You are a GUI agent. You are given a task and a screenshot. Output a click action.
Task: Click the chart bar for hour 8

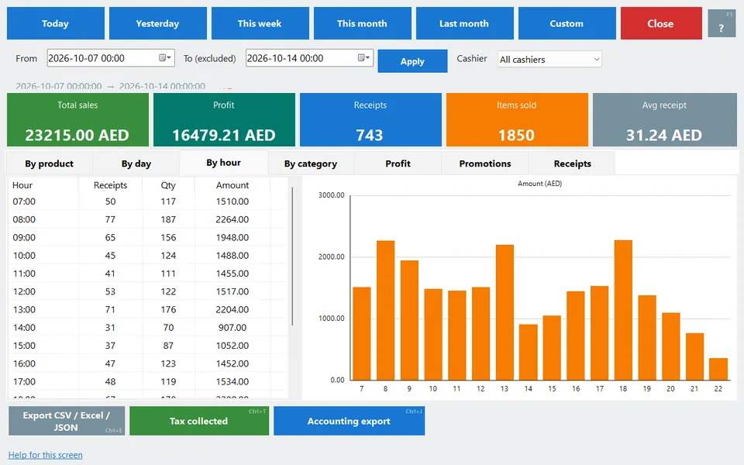(x=385, y=310)
